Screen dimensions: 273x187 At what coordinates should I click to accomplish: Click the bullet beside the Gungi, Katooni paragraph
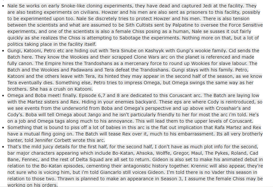[x=3, y=51]
